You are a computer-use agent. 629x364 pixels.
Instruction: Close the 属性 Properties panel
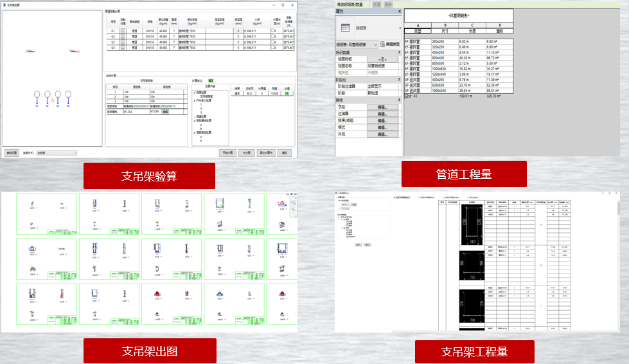click(x=399, y=12)
